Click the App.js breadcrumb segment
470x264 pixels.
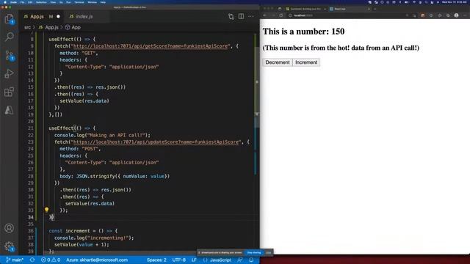pos(48,27)
